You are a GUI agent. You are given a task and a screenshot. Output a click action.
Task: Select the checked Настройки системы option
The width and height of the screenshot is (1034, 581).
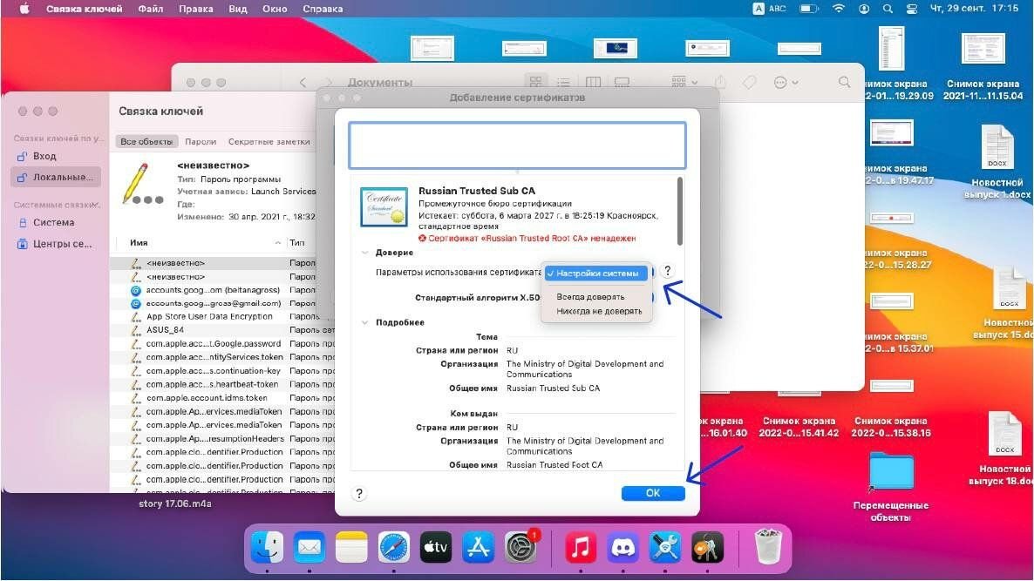point(596,274)
